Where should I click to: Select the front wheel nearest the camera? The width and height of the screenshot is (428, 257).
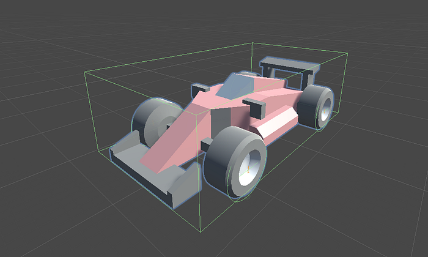(x=235, y=162)
